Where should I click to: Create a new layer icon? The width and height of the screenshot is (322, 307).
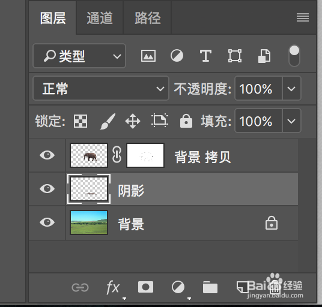pos(242,287)
